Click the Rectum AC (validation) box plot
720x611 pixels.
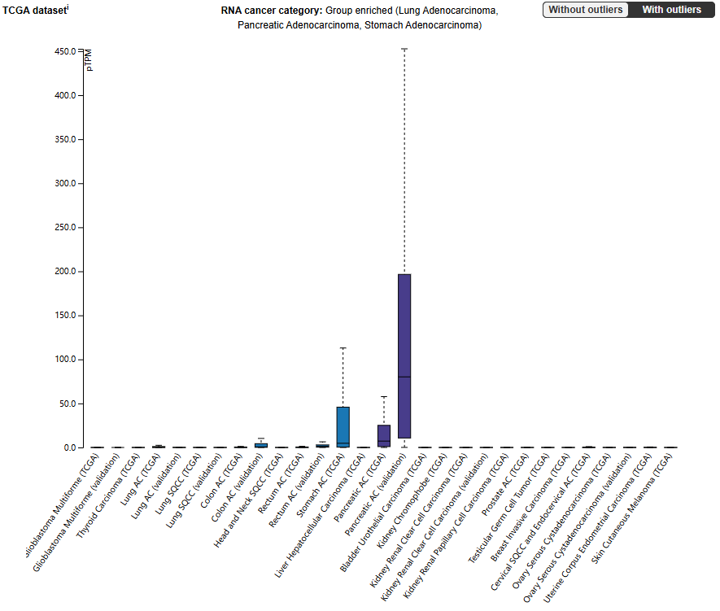(322, 445)
